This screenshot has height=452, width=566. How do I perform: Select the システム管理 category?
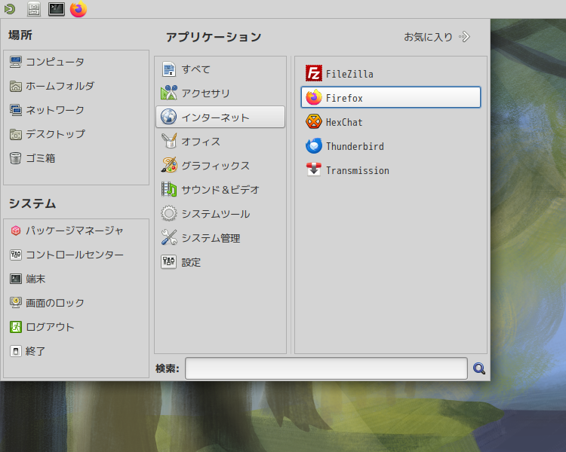[220, 238]
